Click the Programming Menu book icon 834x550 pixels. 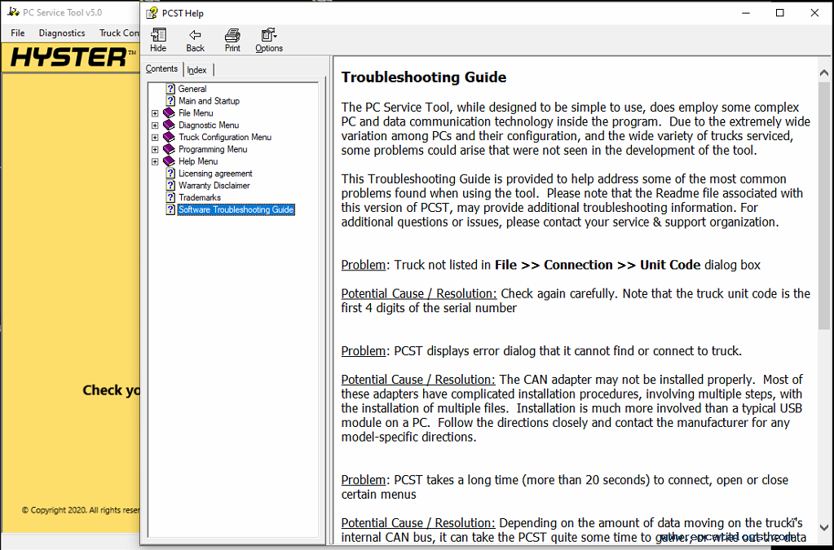pos(170,149)
